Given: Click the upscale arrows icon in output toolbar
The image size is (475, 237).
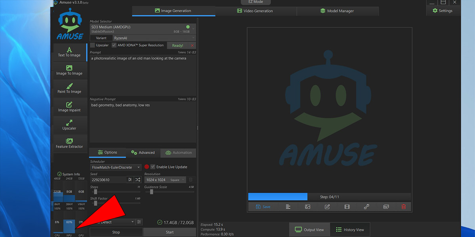Looking at the screenshot, I should 367,207.
